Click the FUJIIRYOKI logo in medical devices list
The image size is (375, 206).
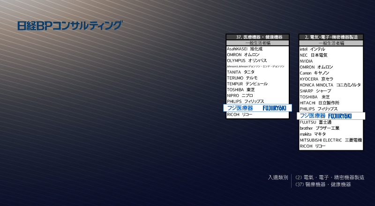click(274, 108)
